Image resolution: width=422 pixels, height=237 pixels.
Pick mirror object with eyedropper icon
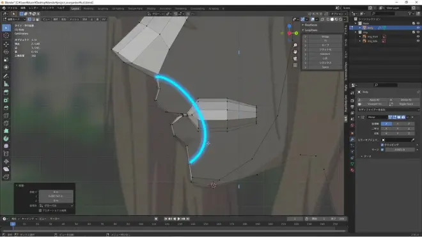click(412, 140)
